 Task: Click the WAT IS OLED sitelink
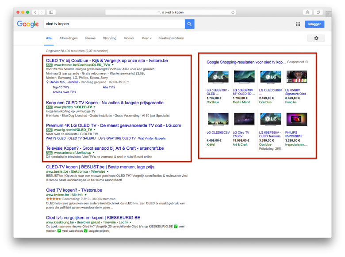pyautogui.click(x=56, y=138)
